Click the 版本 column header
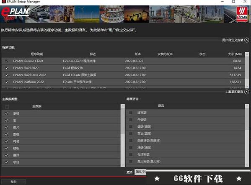Viewport: 251px width, 185px height. tap(138, 54)
